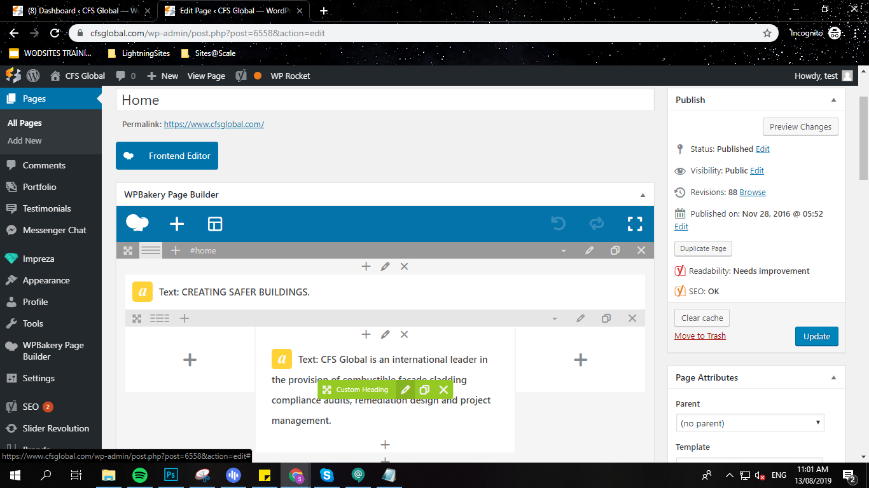Click the WPBakery Add Element plus icon
This screenshot has height=488, width=869.
177,224
